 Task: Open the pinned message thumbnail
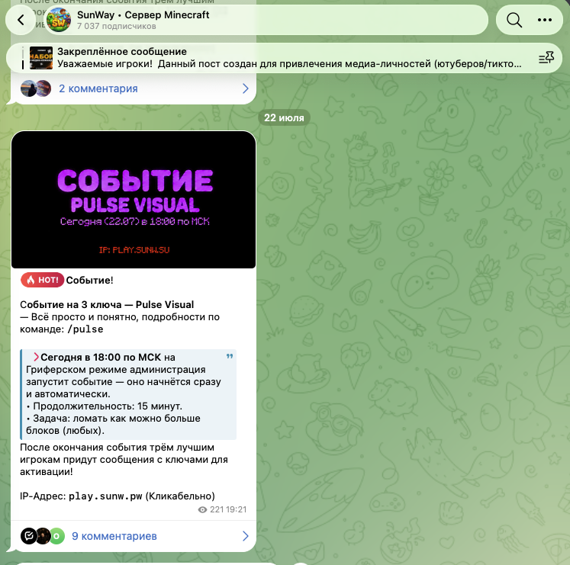41,58
